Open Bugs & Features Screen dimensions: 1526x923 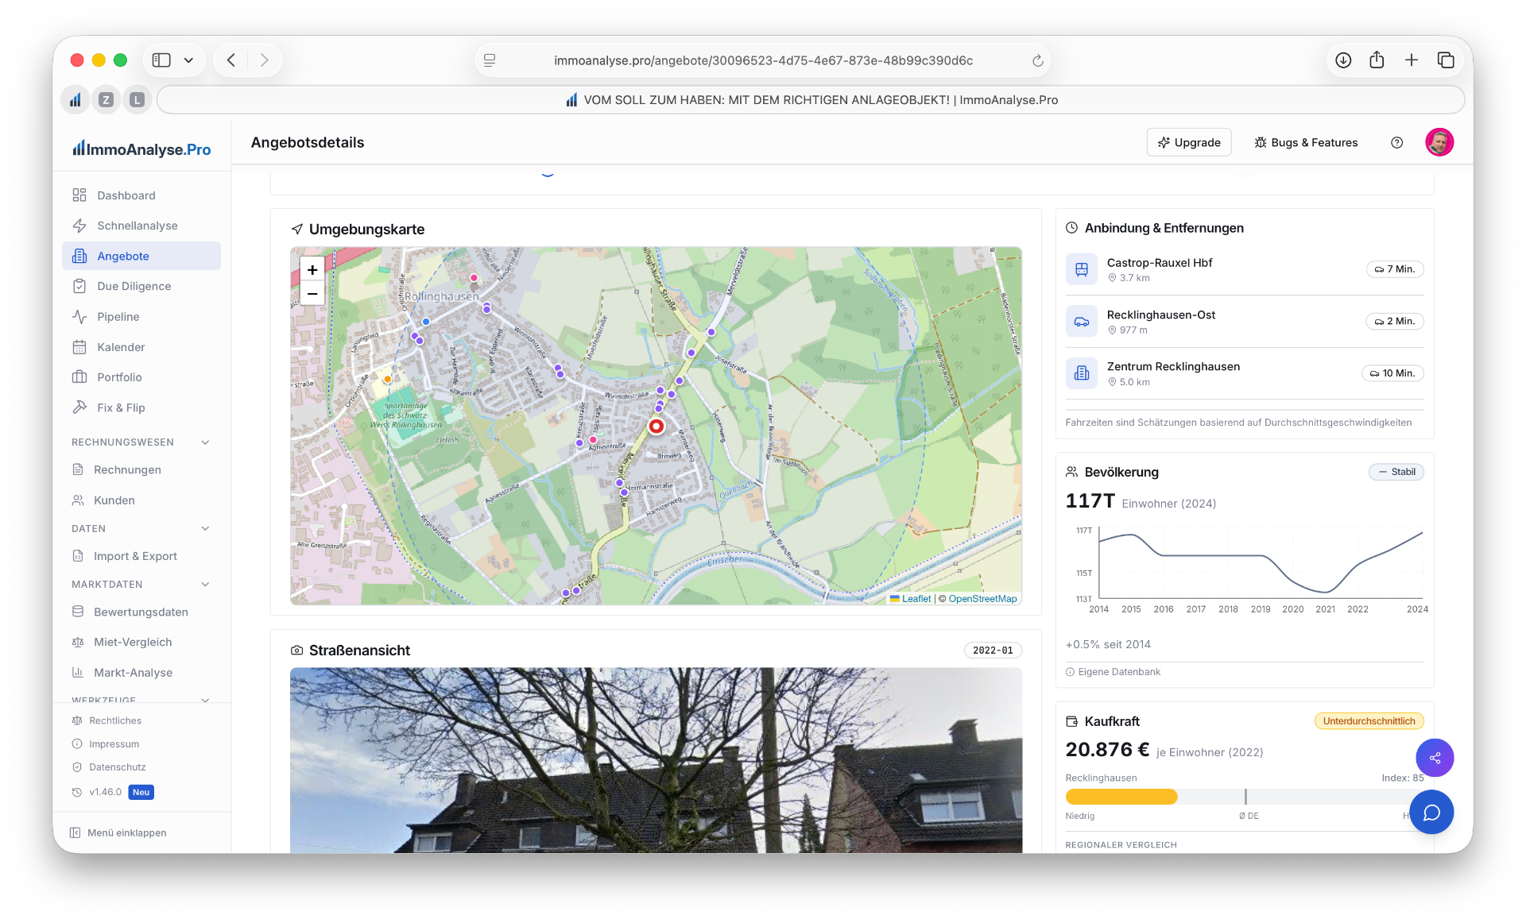1306,143
